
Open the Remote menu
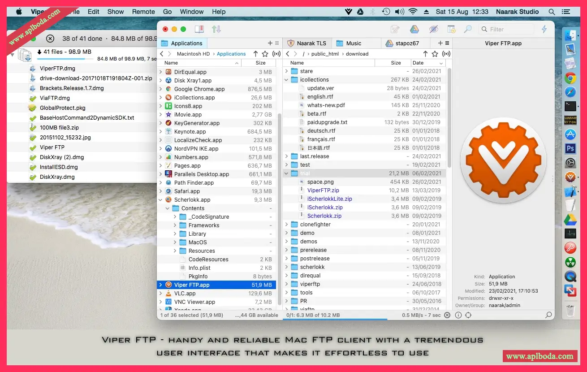(x=143, y=12)
